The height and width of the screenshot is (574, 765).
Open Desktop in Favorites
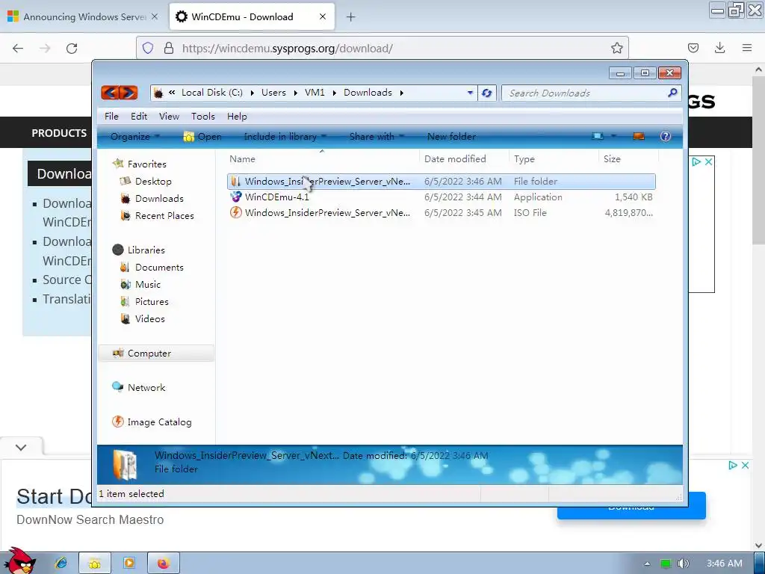(x=153, y=181)
